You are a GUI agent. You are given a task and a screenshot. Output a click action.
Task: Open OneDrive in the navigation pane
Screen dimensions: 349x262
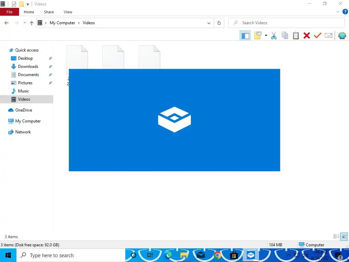click(24, 110)
